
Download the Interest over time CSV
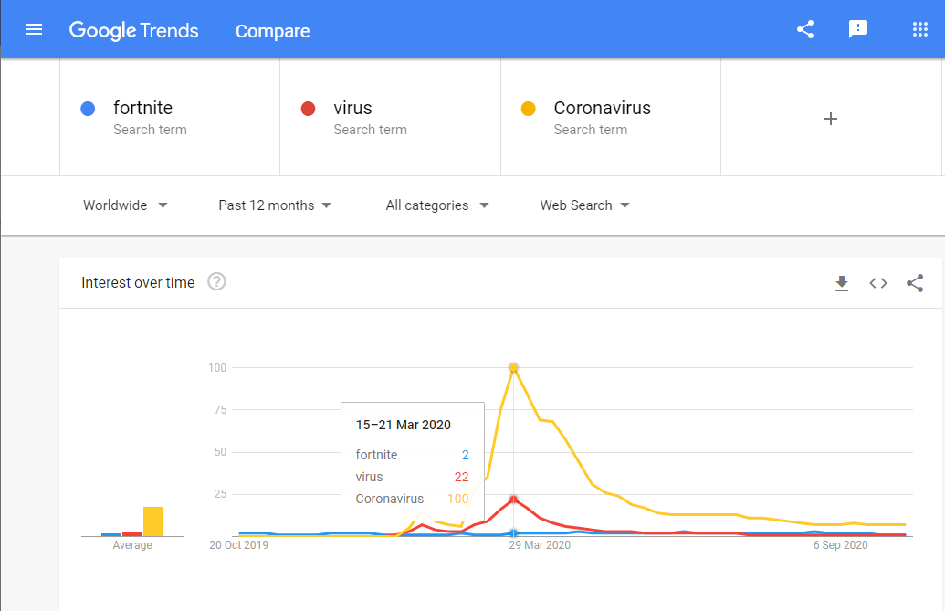pos(841,283)
